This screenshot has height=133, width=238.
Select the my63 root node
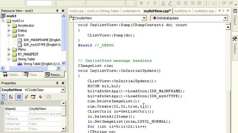[12, 16]
